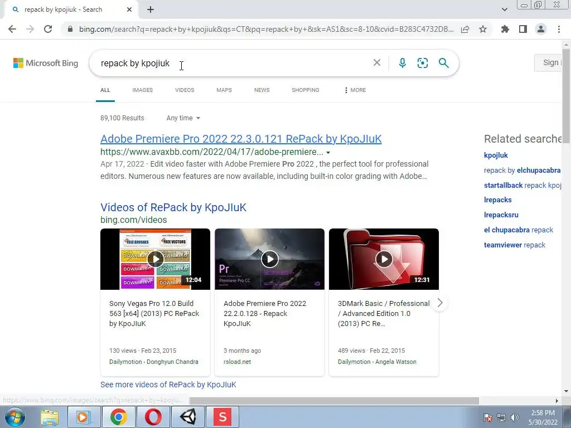This screenshot has width=571, height=428.
Task: Open a new browser tab
Action: click(151, 10)
